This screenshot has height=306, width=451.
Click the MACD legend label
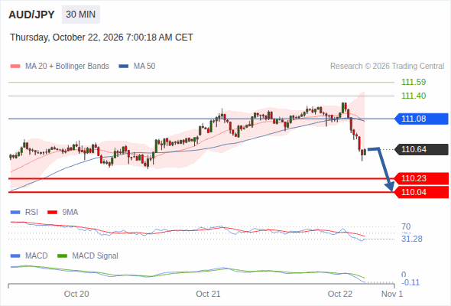tap(37, 256)
